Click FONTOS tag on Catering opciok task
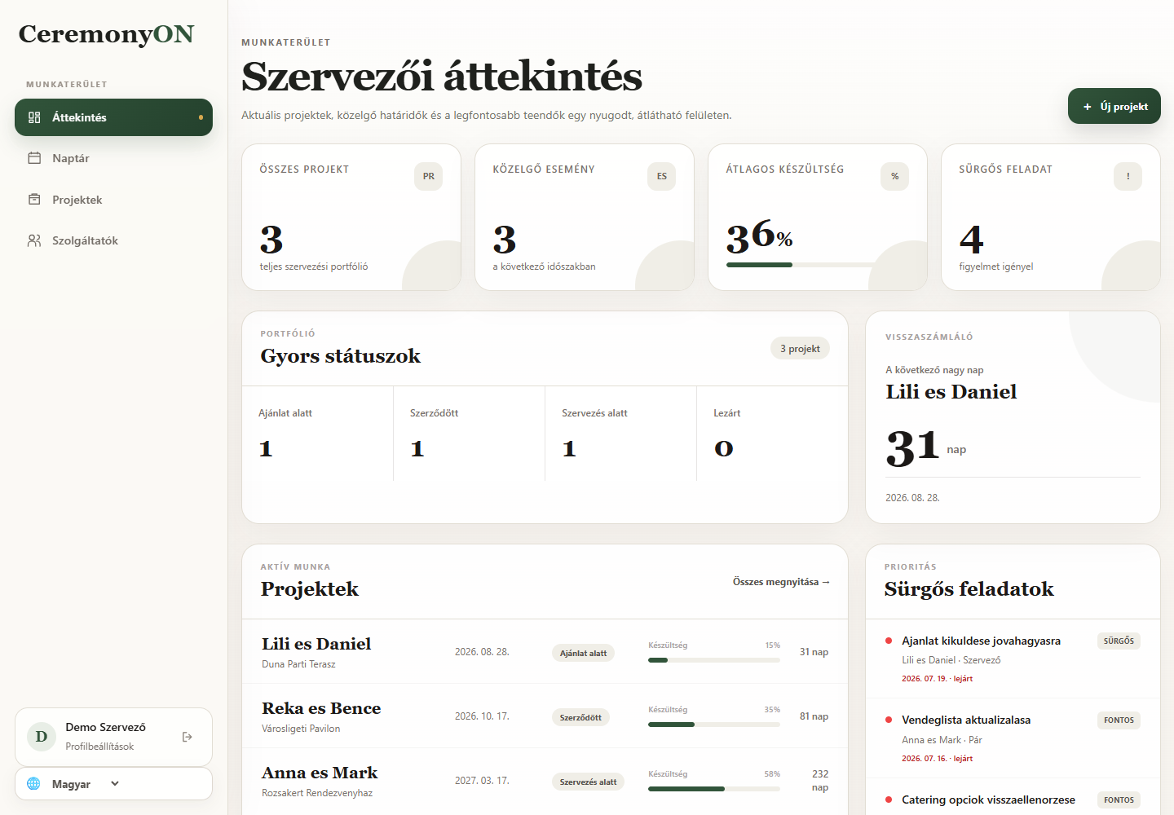This screenshot has width=1174, height=815. (x=1119, y=800)
